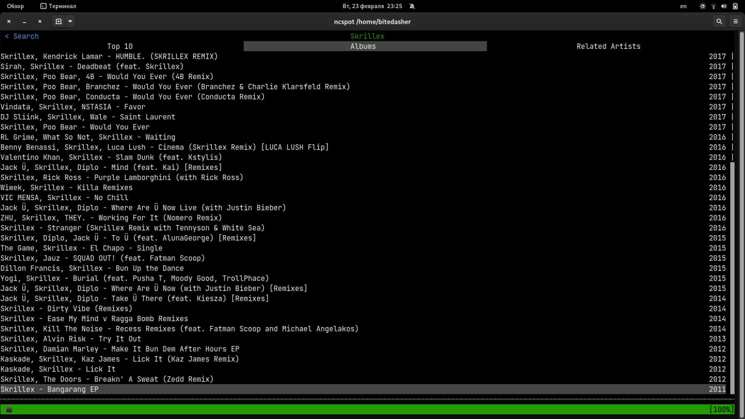Select RL Grime, What So Not - Waiting row
The height and width of the screenshot is (419, 745).
point(363,137)
